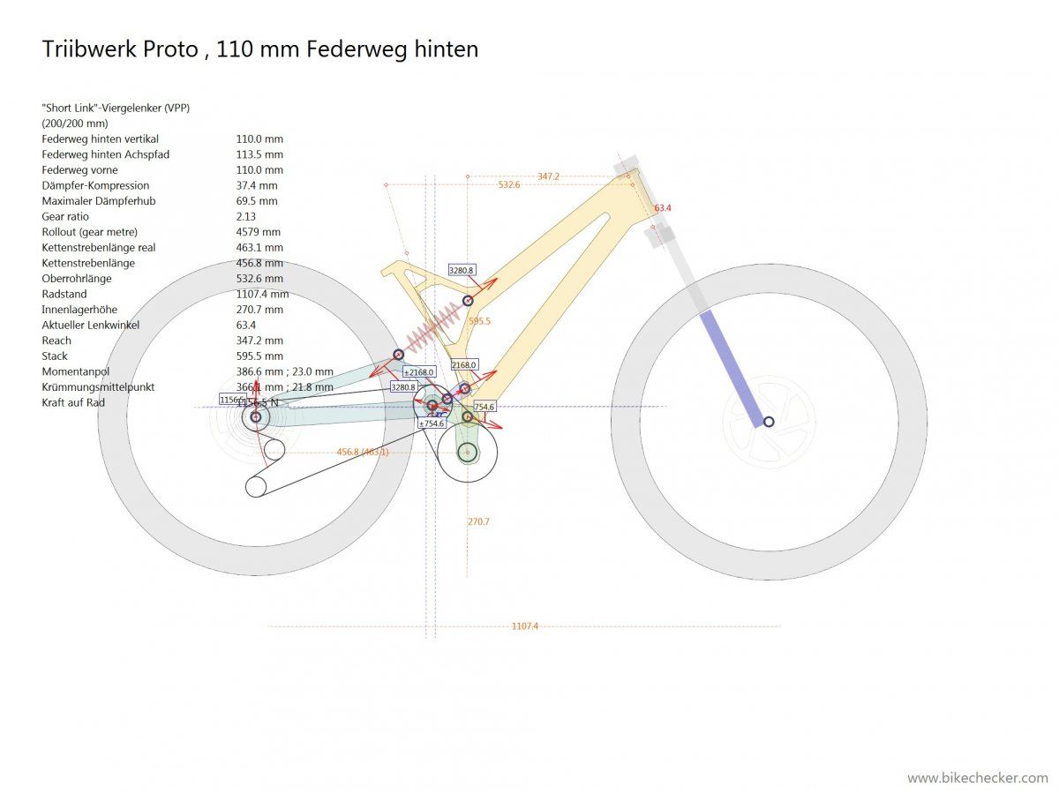Click the rocker link pivot above chainstay
This screenshot has height=794, width=1059.
398,355
